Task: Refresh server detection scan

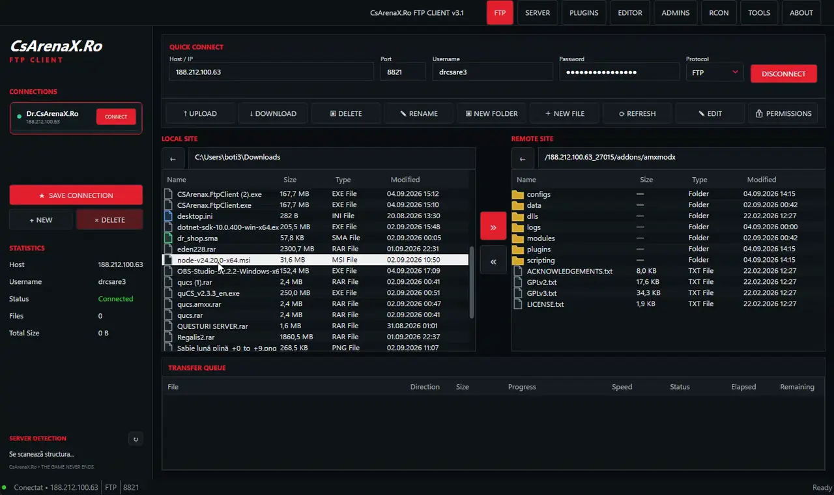Action: click(136, 439)
